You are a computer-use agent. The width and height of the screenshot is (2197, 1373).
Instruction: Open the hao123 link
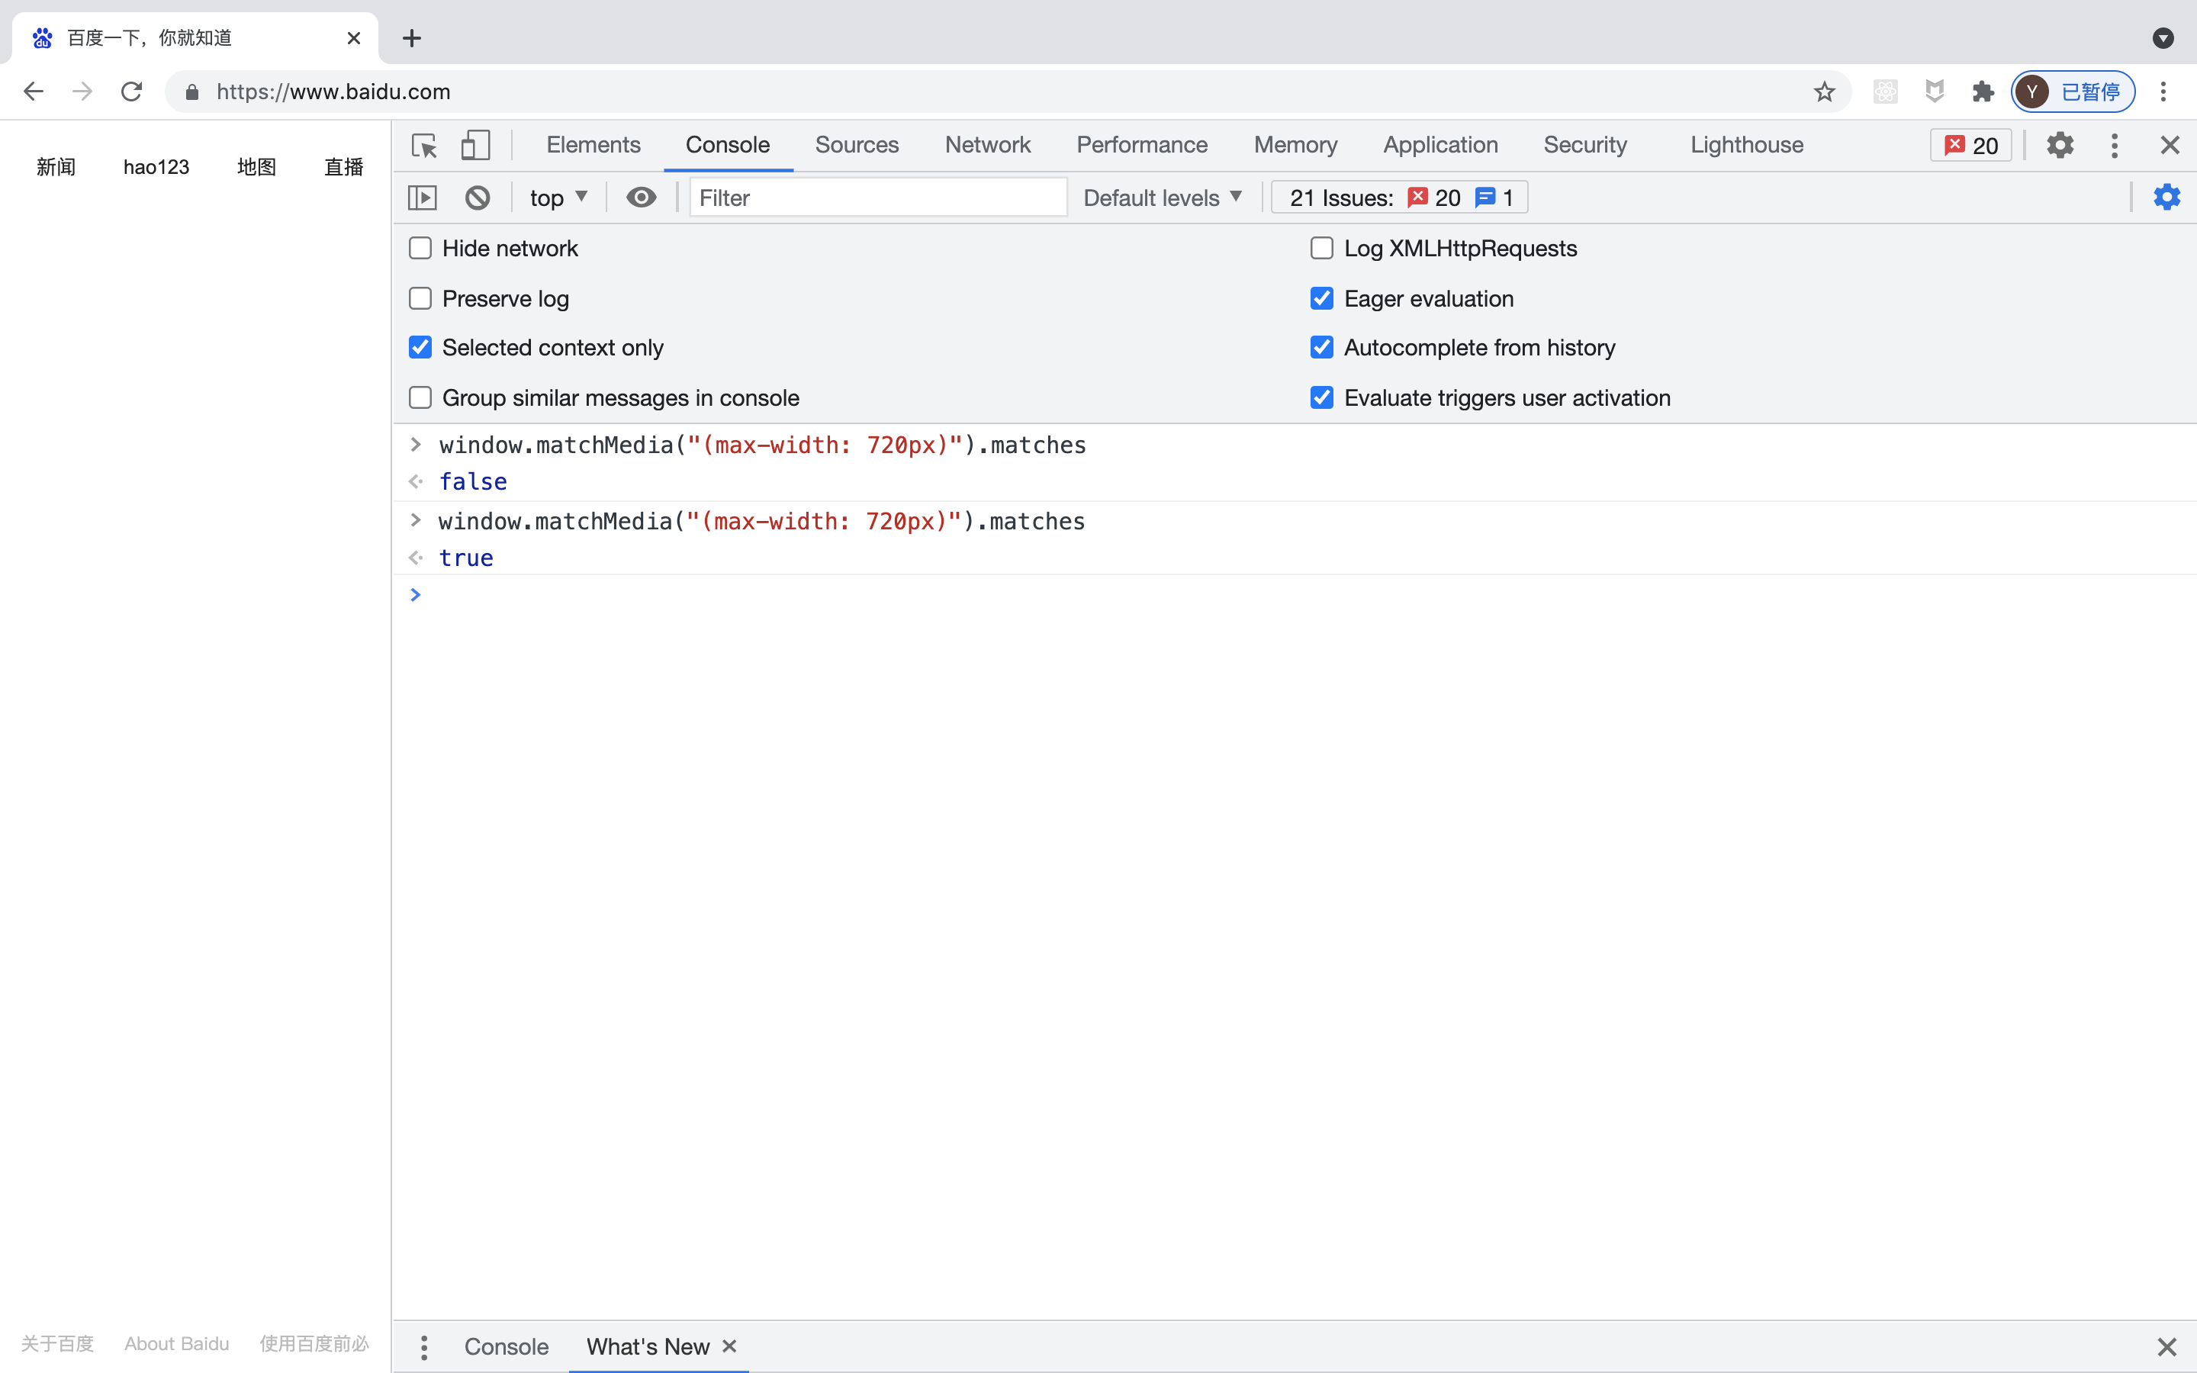pos(156,167)
